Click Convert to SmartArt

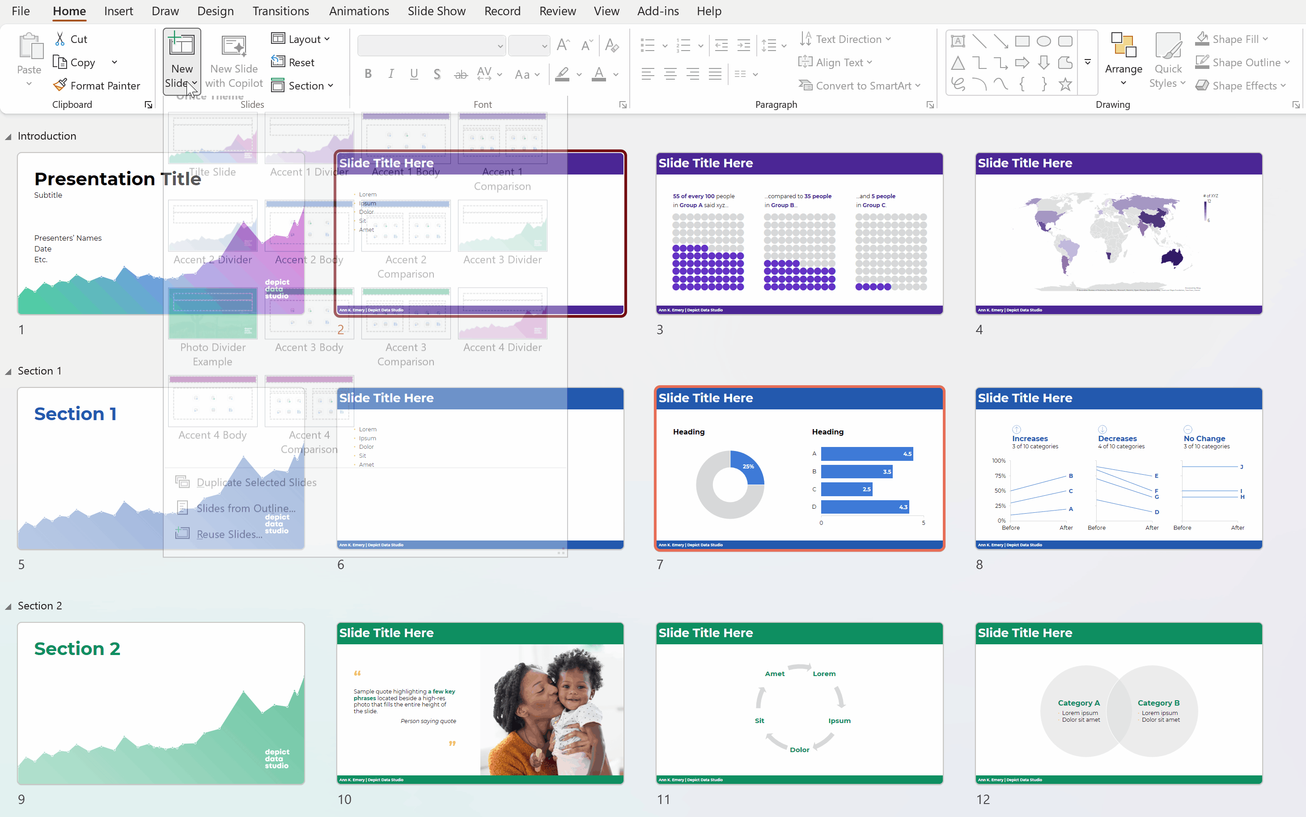tap(863, 85)
